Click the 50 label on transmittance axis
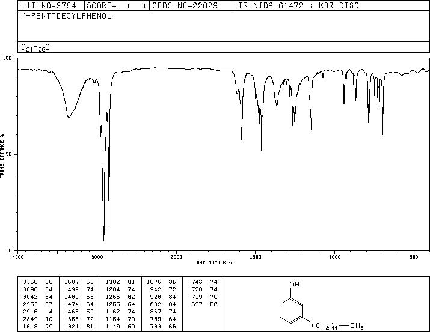The image size is (430, 332). tap(8, 154)
